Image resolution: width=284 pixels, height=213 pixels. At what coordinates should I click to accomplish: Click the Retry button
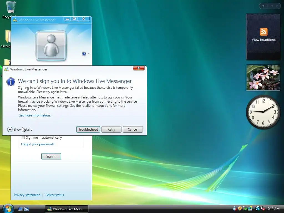click(x=111, y=129)
